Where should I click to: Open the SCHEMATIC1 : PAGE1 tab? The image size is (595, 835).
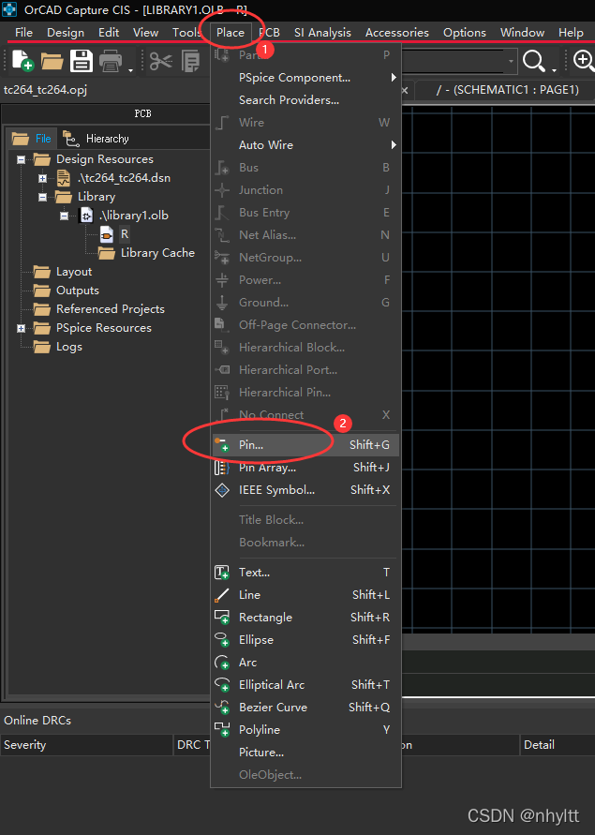click(x=508, y=90)
